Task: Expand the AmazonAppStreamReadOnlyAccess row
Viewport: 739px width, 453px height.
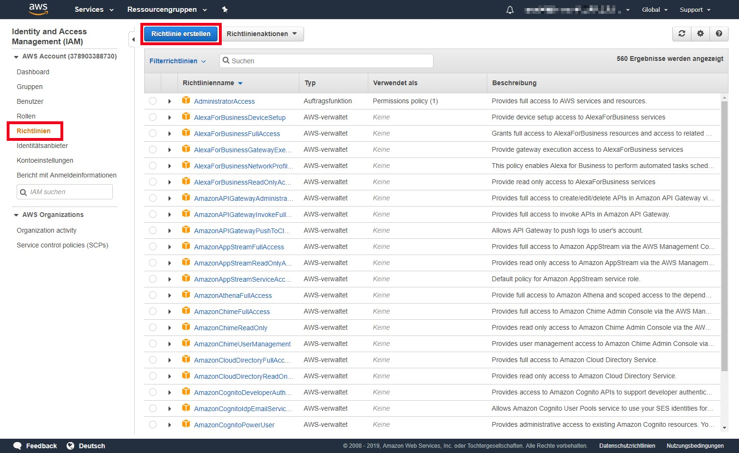Action: [169, 263]
